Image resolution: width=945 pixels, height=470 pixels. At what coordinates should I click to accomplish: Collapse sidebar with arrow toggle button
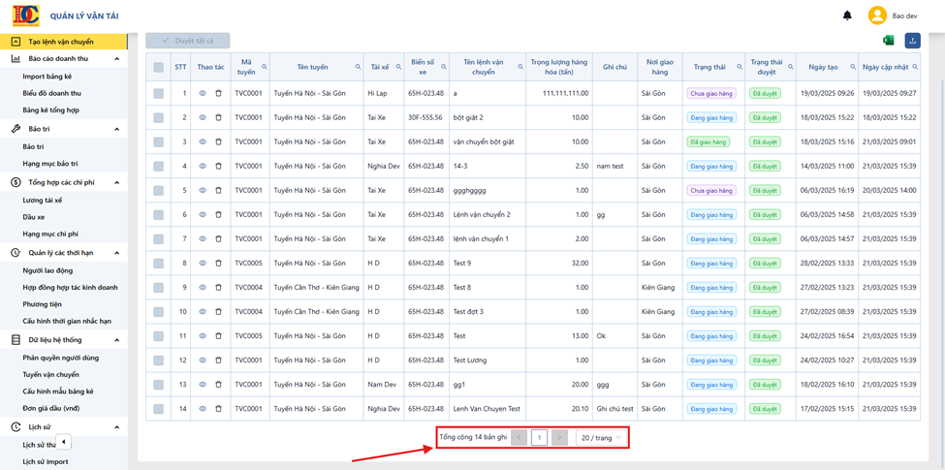(64, 441)
